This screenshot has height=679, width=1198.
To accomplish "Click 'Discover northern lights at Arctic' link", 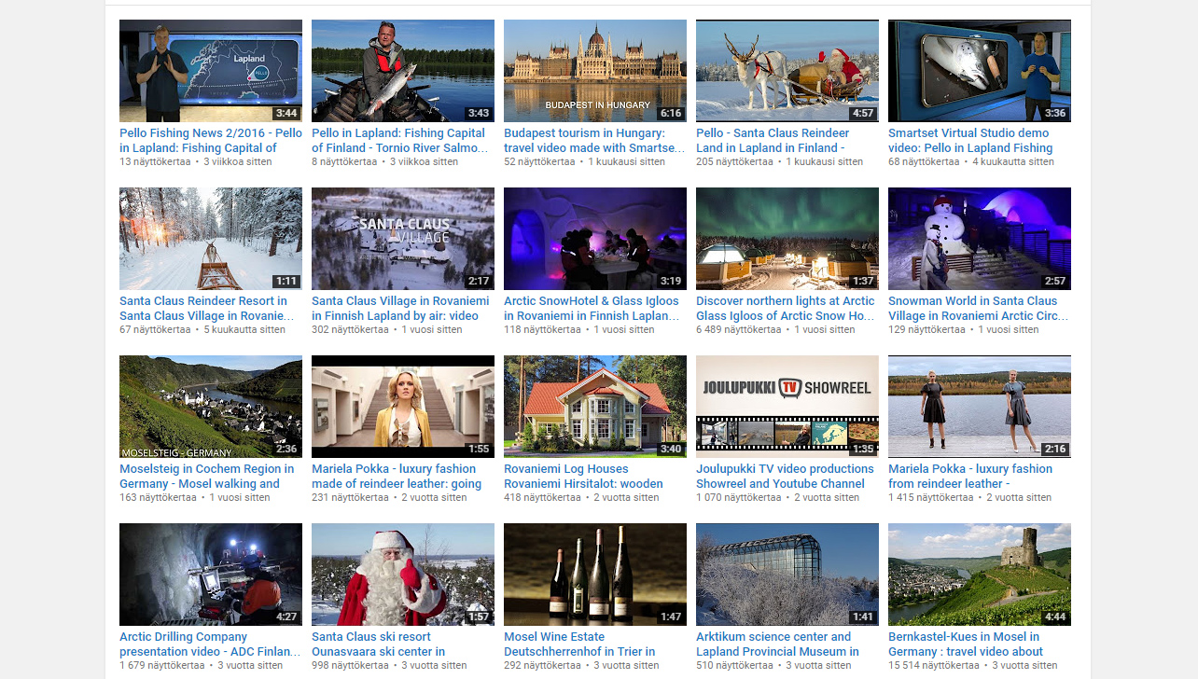I will click(x=786, y=308).
